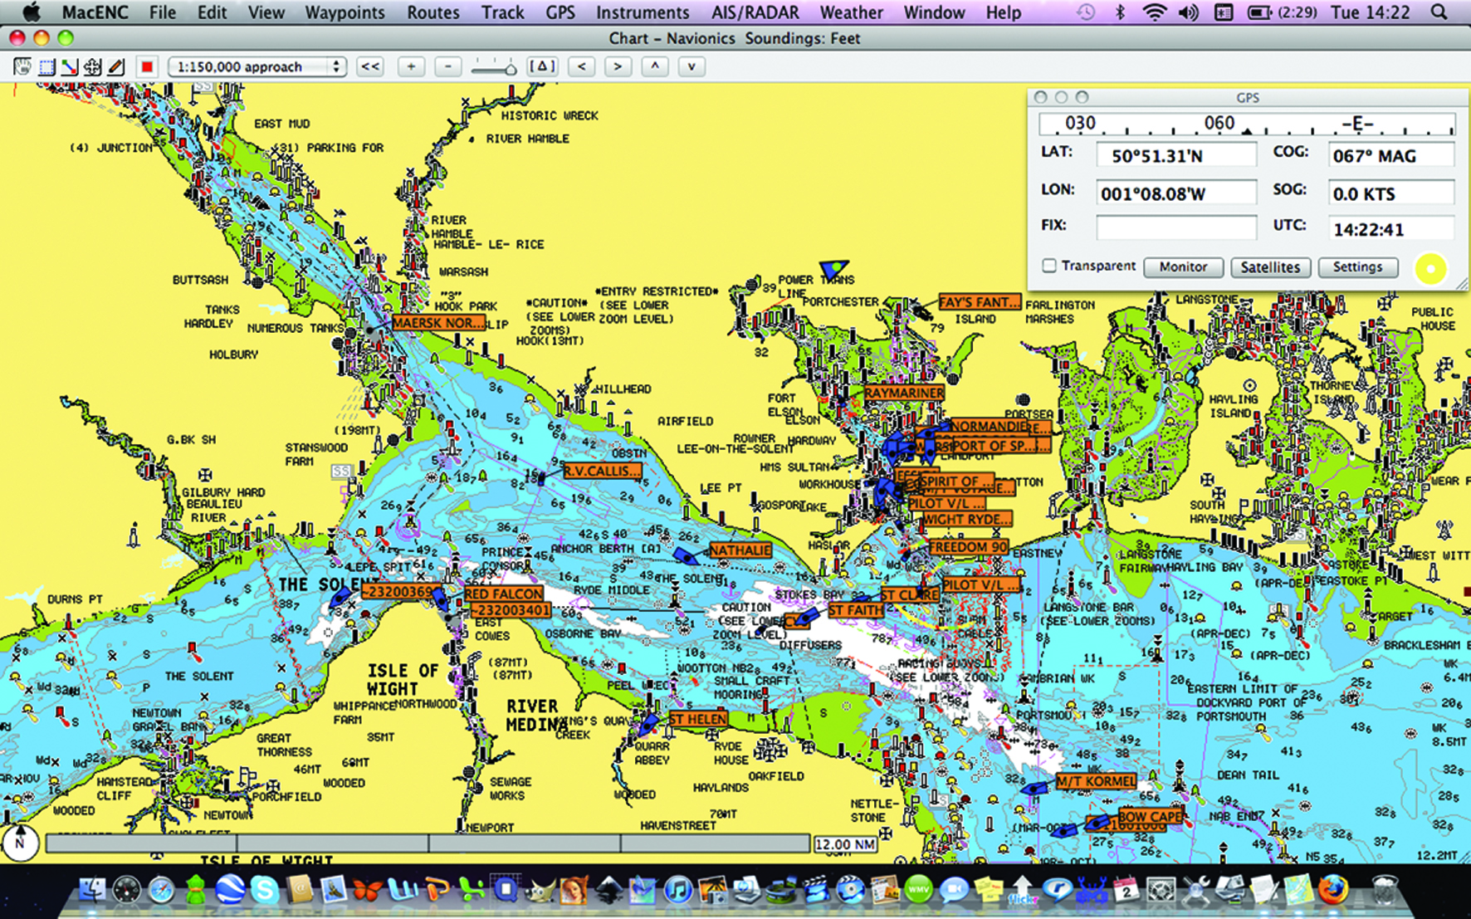Screen dimensions: 1471x919
Task: Pan the chart up with arrow button
Action: pyautogui.click(x=655, y=67)
